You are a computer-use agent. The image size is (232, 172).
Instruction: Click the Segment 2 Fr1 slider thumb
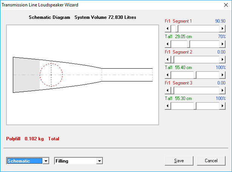pos(172,60)
